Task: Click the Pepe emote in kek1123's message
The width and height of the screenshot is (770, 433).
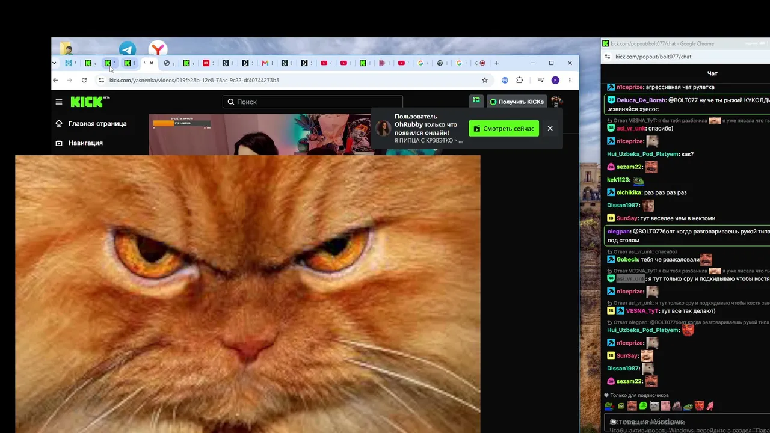Action: [638, 180]
